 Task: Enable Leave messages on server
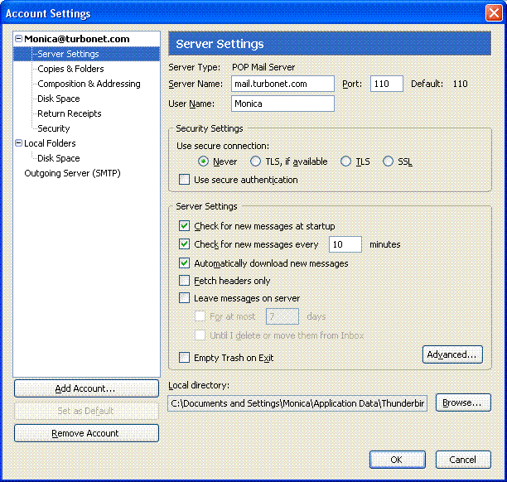(x=185, y=298)
